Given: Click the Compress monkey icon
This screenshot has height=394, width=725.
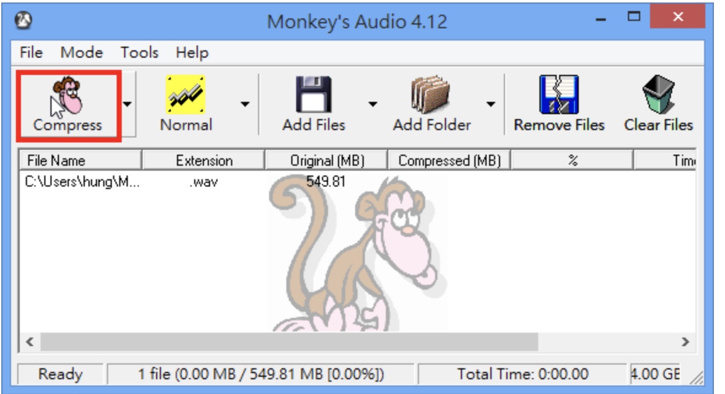Looking at the screenshot, I should tap(67, 96).
